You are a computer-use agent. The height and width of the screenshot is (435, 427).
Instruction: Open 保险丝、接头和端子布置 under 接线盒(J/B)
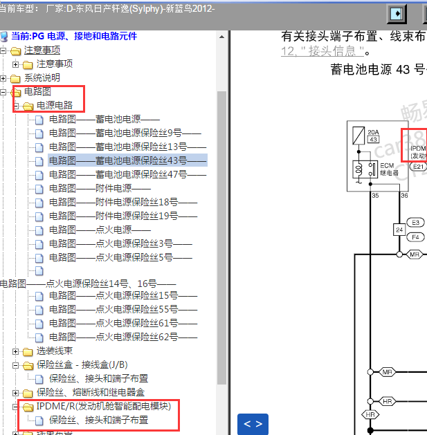(98, 379)
